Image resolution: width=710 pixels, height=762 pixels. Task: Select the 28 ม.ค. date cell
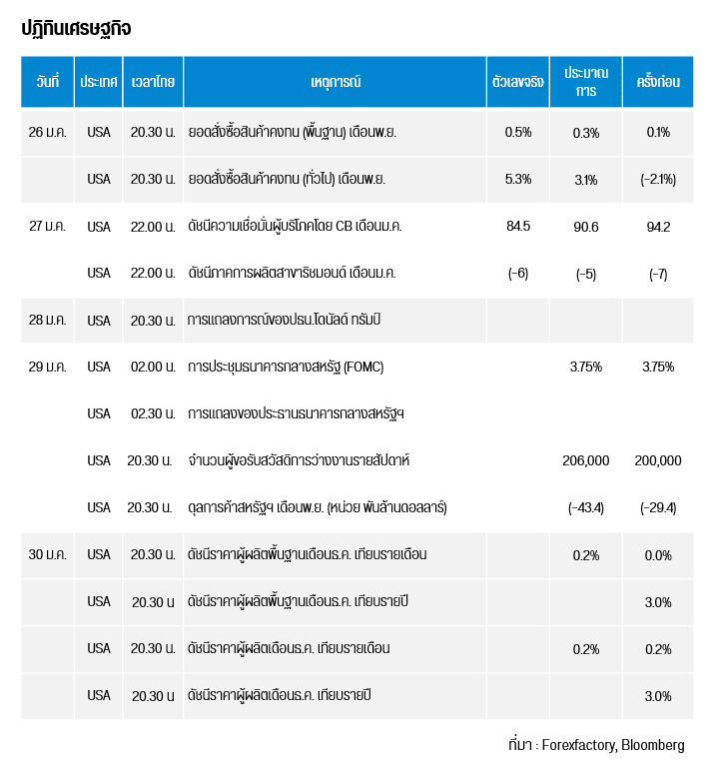coord(47,321)
